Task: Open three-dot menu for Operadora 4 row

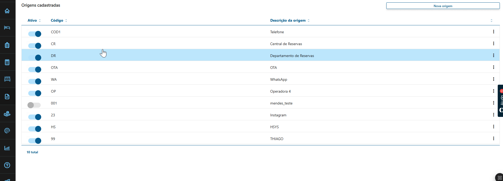Action: (x=493, y=91)
